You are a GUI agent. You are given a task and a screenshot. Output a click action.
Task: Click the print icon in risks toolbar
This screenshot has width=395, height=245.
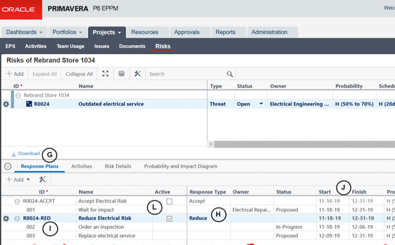(121, 74)
